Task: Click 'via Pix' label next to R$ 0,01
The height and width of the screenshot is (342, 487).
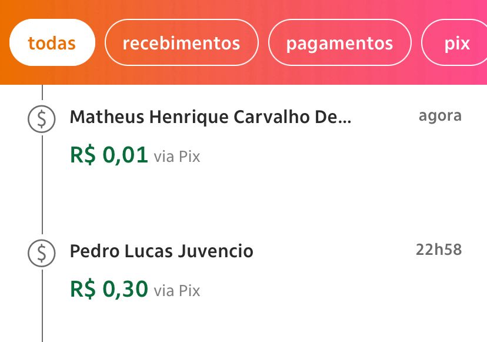Action: (177, 157)
